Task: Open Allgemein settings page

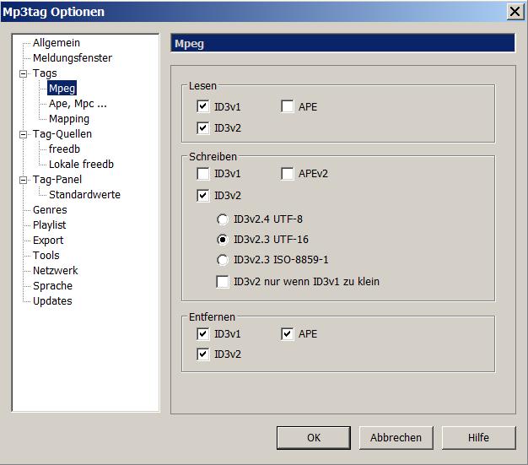Action: [57, 43]
